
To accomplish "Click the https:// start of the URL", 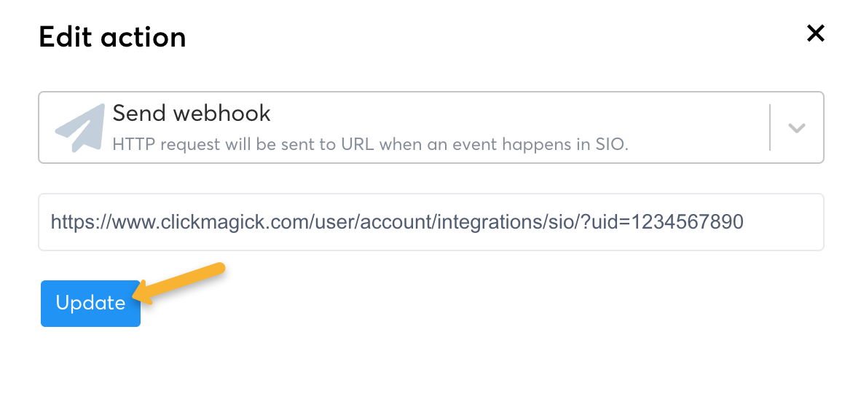I will point(73,222).
